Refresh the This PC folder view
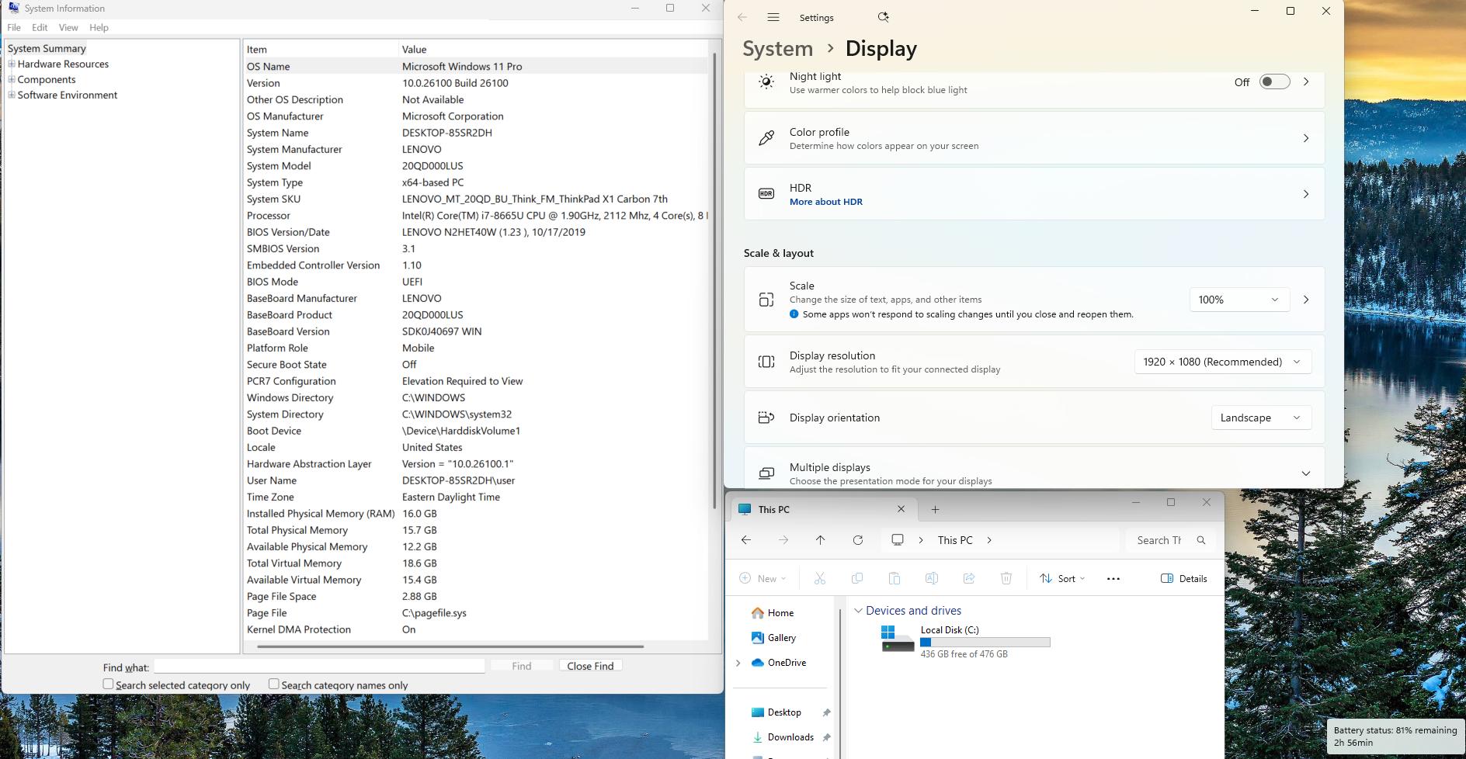1466x759 pixels. point(858,540)
